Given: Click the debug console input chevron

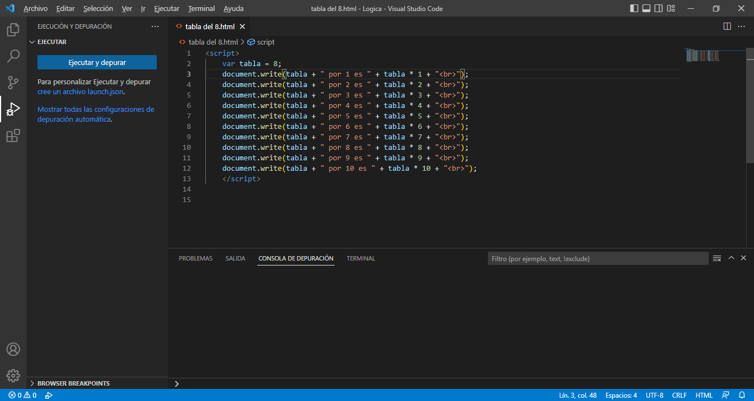Looking at the screenshot, I should pos(177,384).
